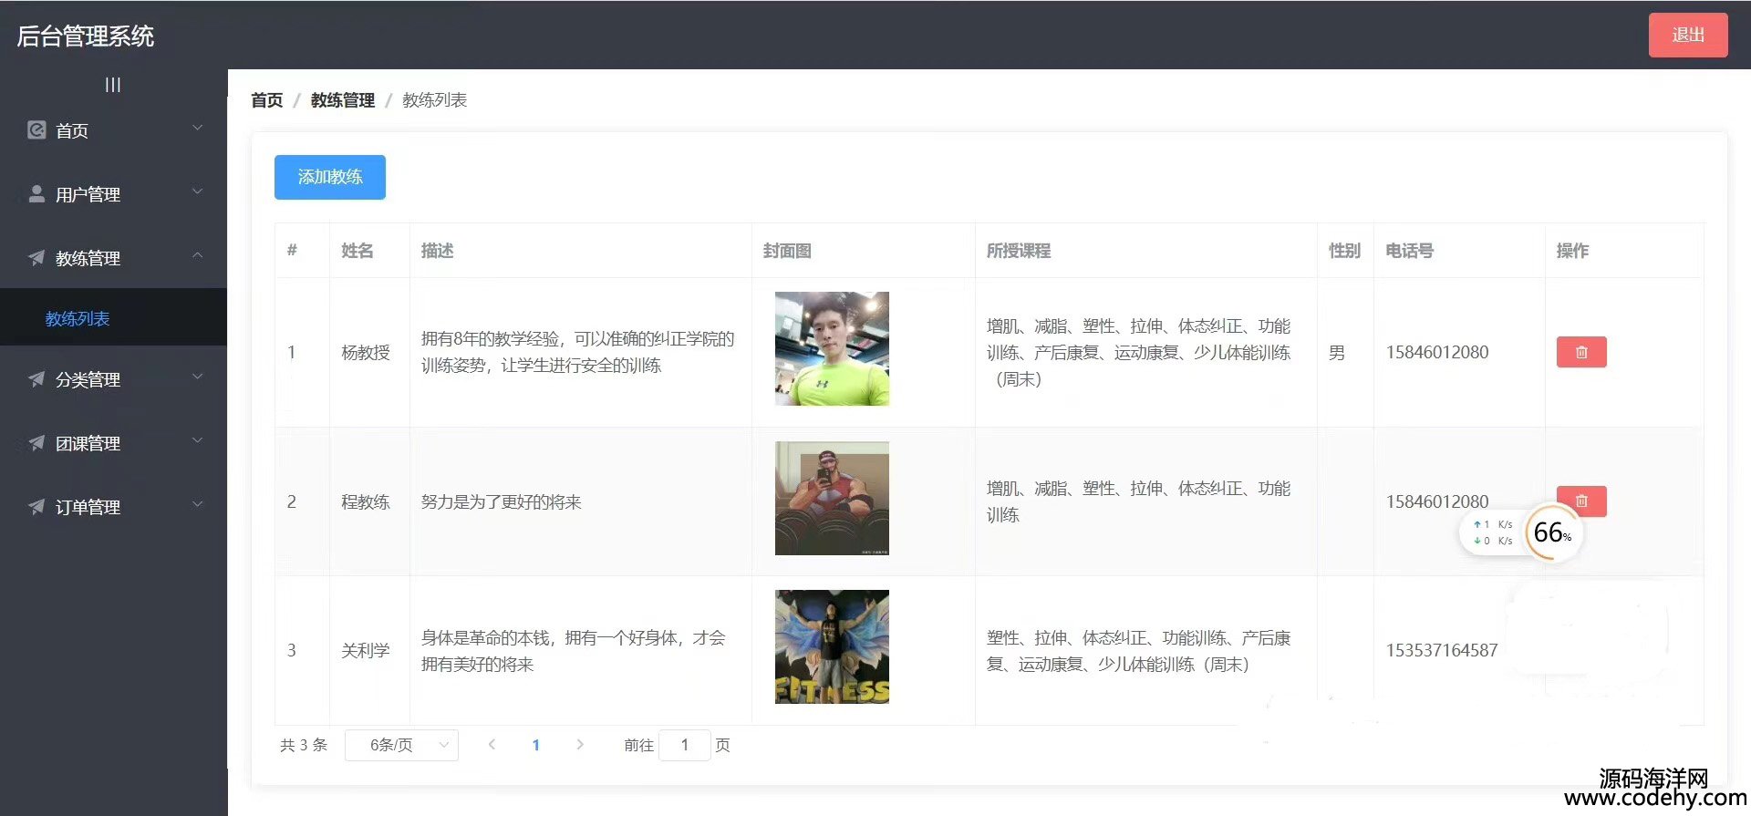The width and height of the screenshot is (1751, 816).
Task: Delete coach 杨教授 with trash button
Action: pos(1581,352)
